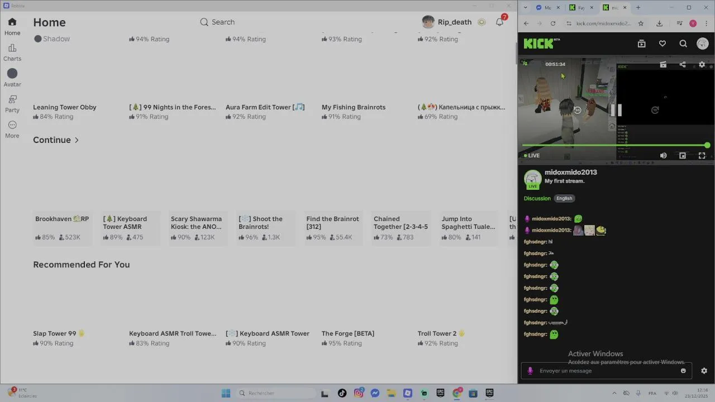This screenshot has height=402, width=715.
Task: Open Jump Into Spaghetti Tualetti game card
Action: [469, 227]
